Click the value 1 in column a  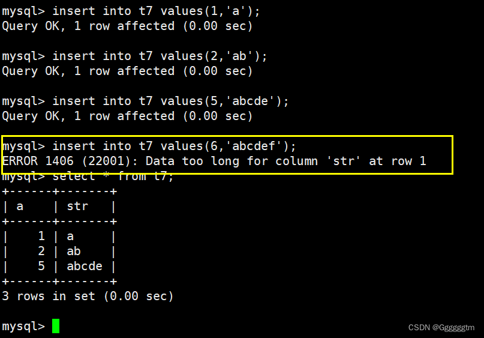pyautogui.click(x=41, y=237)
